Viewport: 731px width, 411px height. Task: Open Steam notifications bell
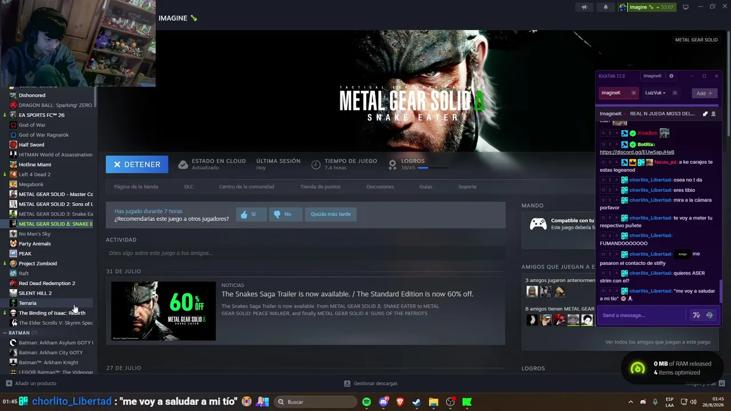(x=606, y=7)
